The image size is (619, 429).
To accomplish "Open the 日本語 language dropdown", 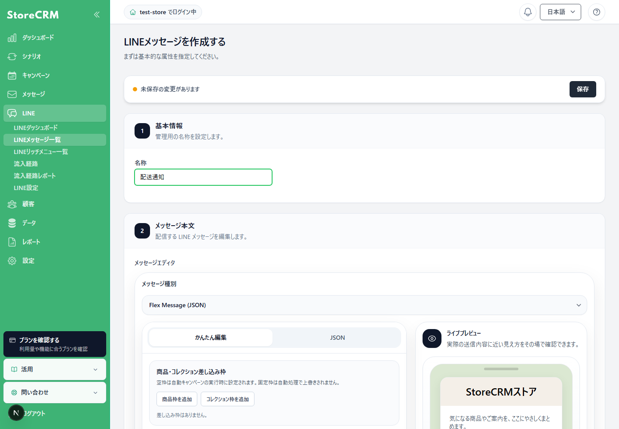I will click(561, 12).
